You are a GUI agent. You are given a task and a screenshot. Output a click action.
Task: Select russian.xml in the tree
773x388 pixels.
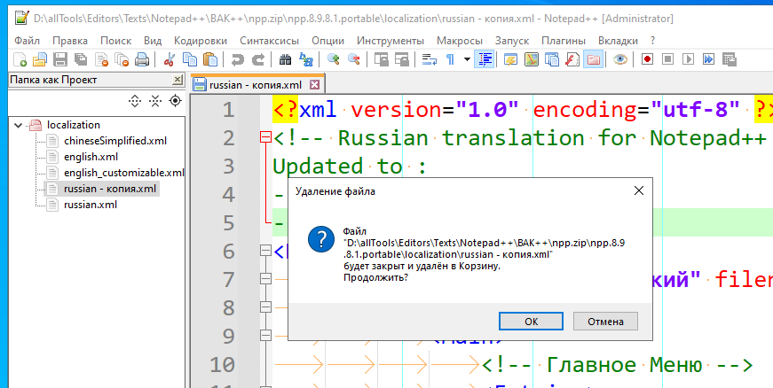point(91,205)
